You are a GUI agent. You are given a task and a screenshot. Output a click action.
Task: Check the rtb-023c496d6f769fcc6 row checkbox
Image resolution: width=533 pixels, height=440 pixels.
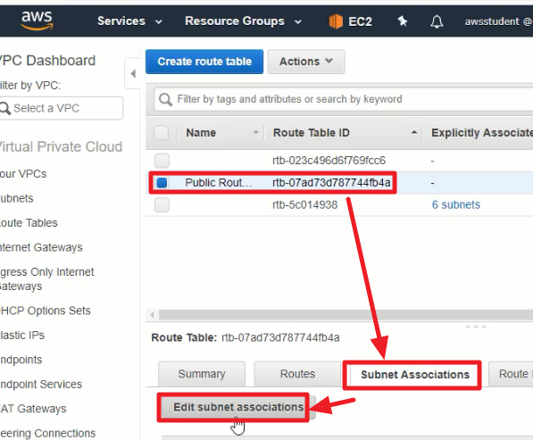tap(162, 161)
